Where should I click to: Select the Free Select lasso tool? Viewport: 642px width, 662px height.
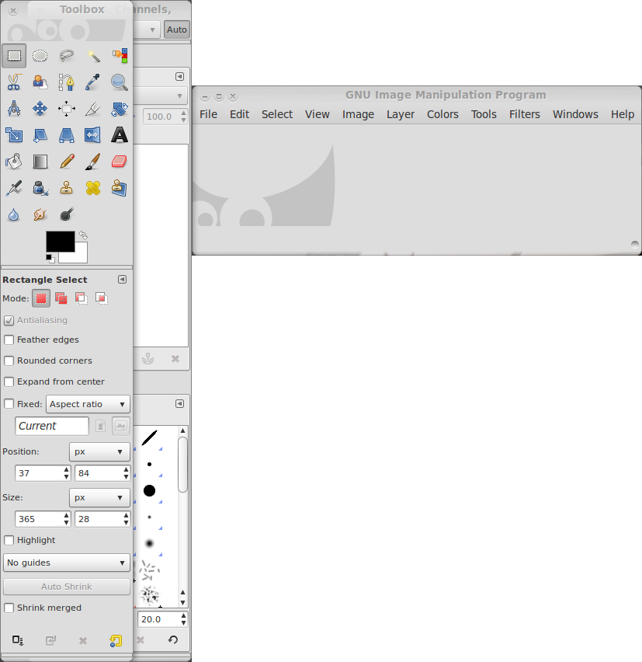point(66,56)
